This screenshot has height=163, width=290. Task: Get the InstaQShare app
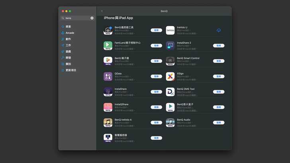click(x=156, y=107)
